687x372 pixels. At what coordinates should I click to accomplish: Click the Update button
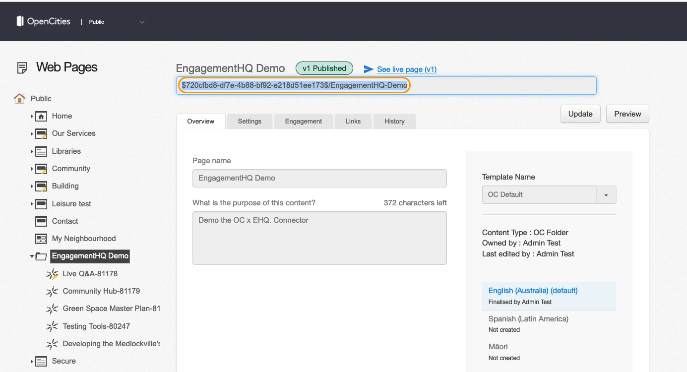point(580,114)
